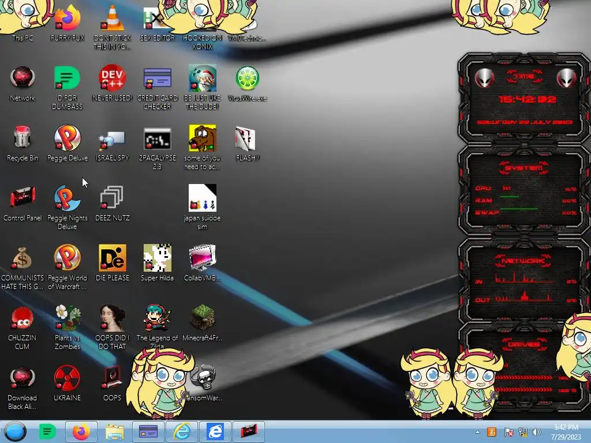Open the UKRAINE radiation-symbol shortcut
This screenshot has height=443, width=591.
point(67,383)
